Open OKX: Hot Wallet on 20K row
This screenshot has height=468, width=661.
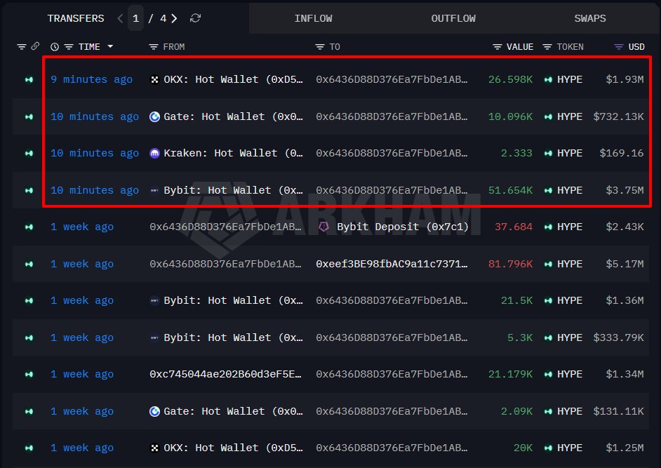click(x=233, y=448)
